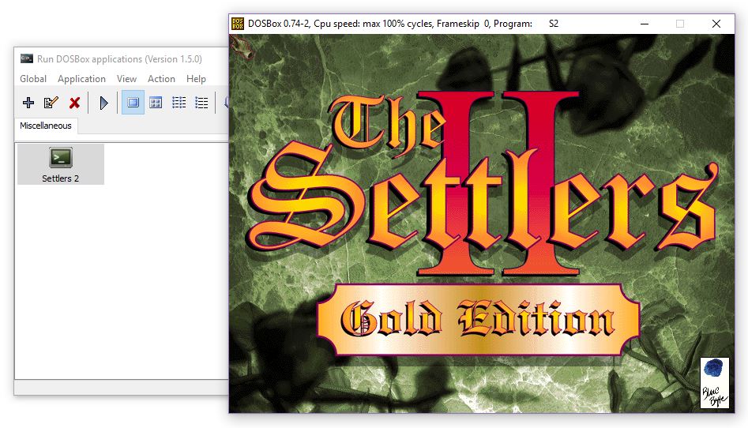Click the edit application pencil icon

pyautogui.click(x=51, y=103)
